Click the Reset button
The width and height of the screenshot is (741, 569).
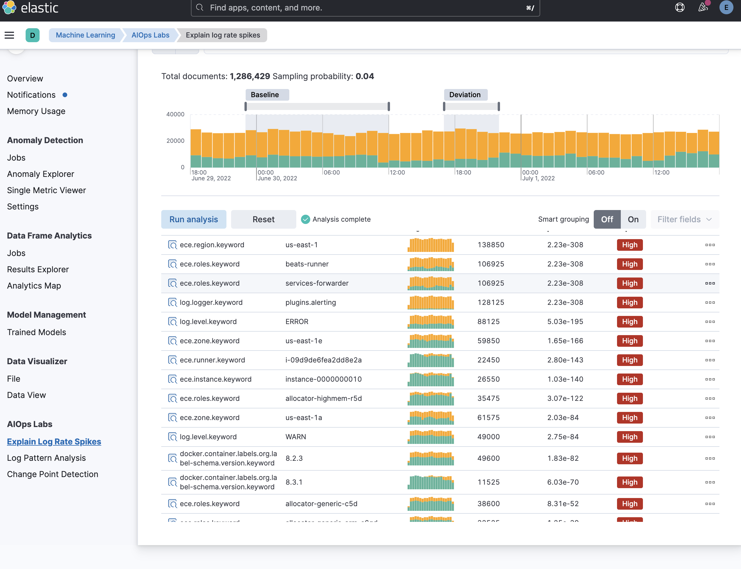(263, 219)
